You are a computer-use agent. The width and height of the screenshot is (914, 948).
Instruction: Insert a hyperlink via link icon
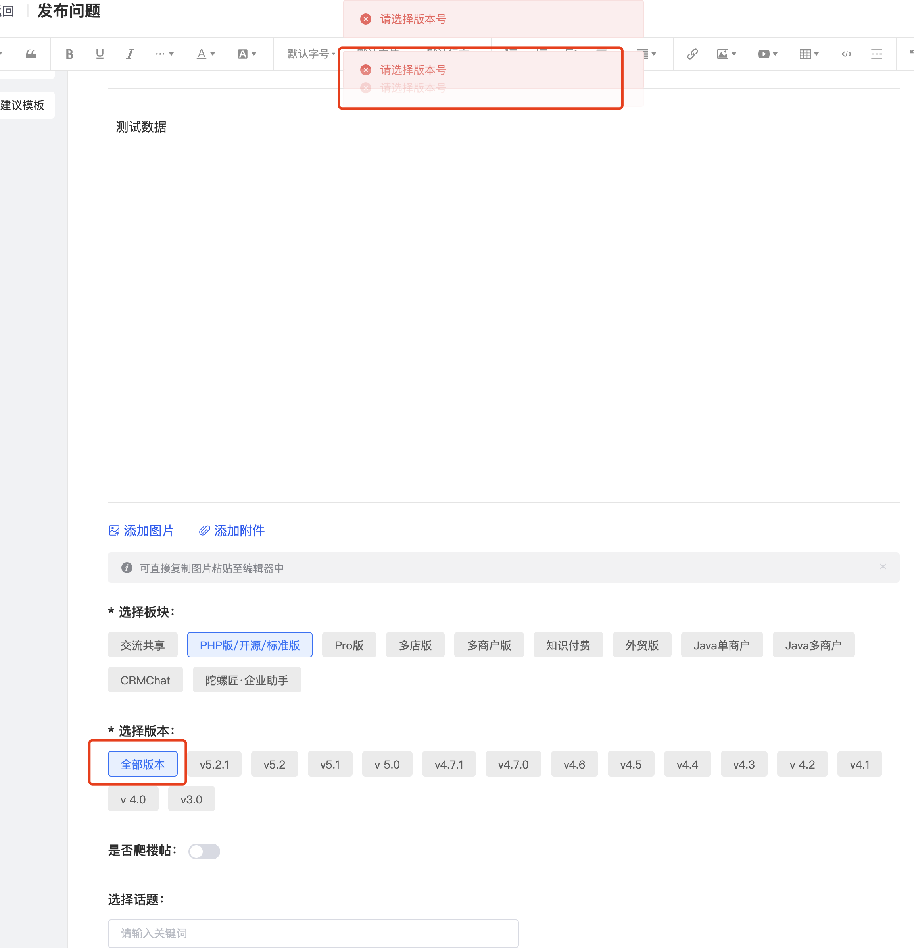click(x=692, y=54)
